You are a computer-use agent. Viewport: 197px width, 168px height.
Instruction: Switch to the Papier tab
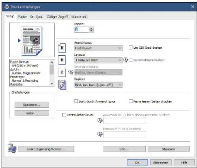22,17
